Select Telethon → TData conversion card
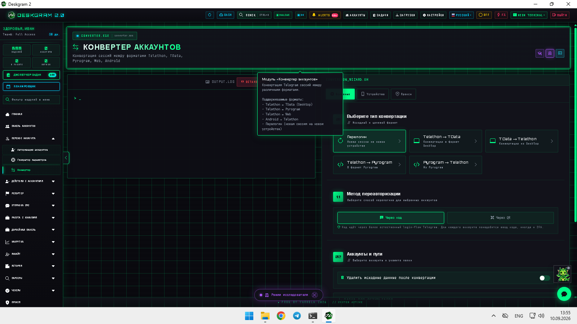This screenshot has height=324, width=577. click(x=446, y=141)
